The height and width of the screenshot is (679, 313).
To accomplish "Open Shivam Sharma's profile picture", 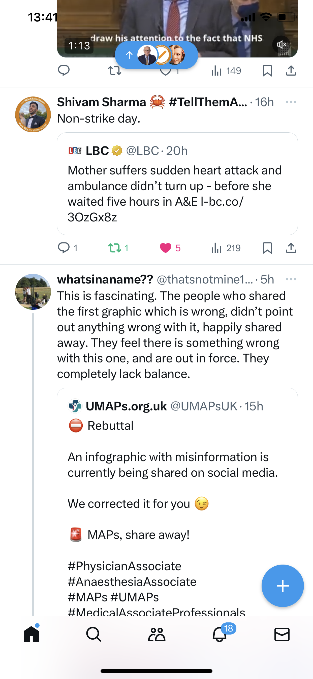I will [x=33, y=114].
